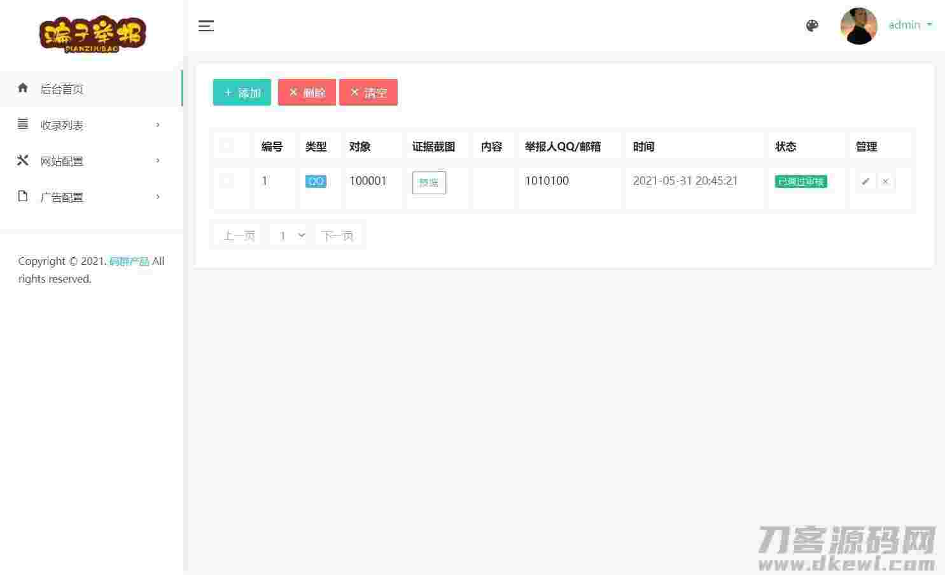The width and height of the screenshot is (945, 575).
Task: Click the 清空 clear-all button
Action: (368, 92)
